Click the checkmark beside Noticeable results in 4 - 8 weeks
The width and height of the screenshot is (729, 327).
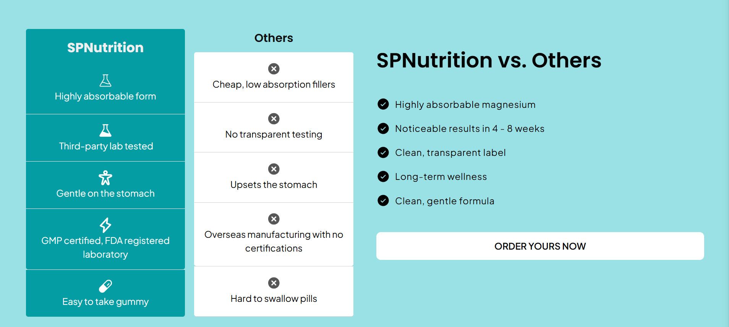tap(383, 128)
